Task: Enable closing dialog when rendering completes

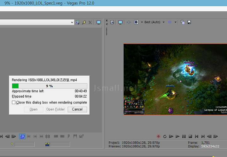Action: [x=14, y=102]
